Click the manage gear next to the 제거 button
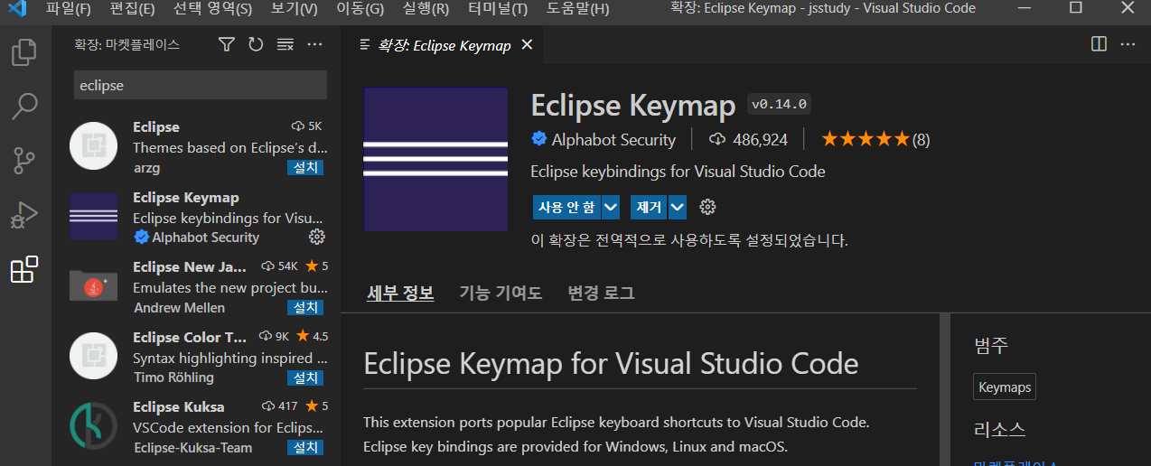 coord(707,207)
